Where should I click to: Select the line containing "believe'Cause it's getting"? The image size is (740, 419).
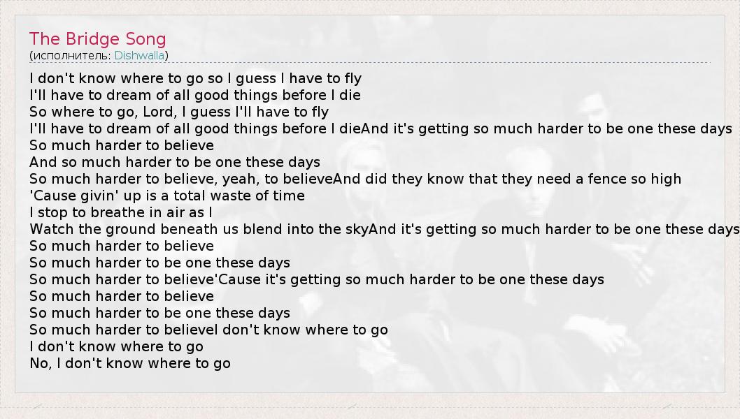(x=317, y=279)
